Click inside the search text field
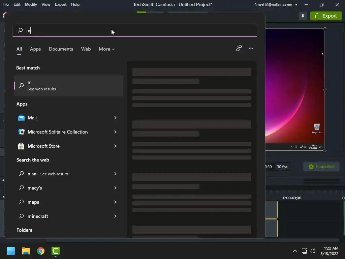The width and height of the screenshot is (345, 259). [135, 30]
